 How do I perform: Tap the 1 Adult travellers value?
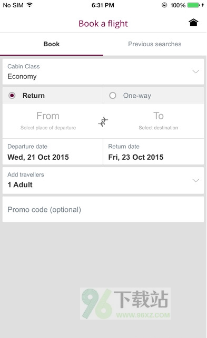[x=20, y=185]
